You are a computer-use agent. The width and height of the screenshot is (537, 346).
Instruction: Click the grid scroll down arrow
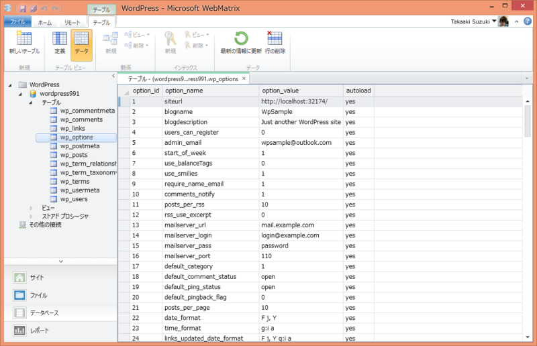pyautogui.click(x=528, y=337)
